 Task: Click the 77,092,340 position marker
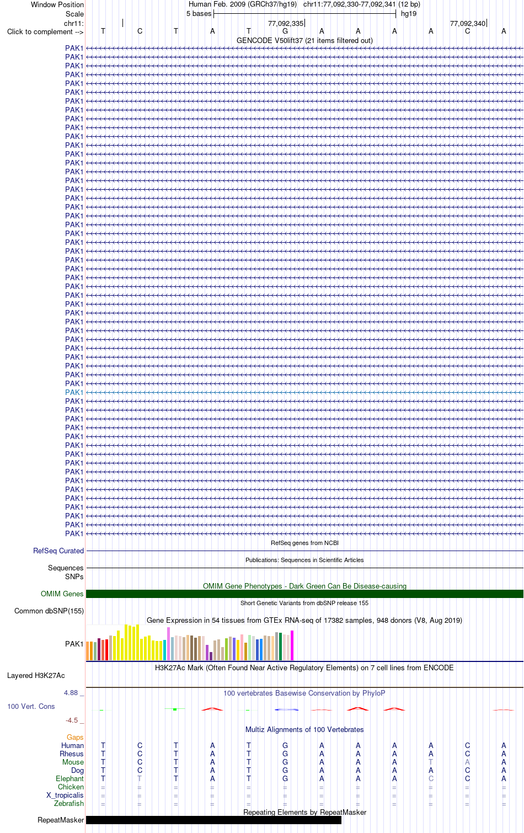click(468, 23)
